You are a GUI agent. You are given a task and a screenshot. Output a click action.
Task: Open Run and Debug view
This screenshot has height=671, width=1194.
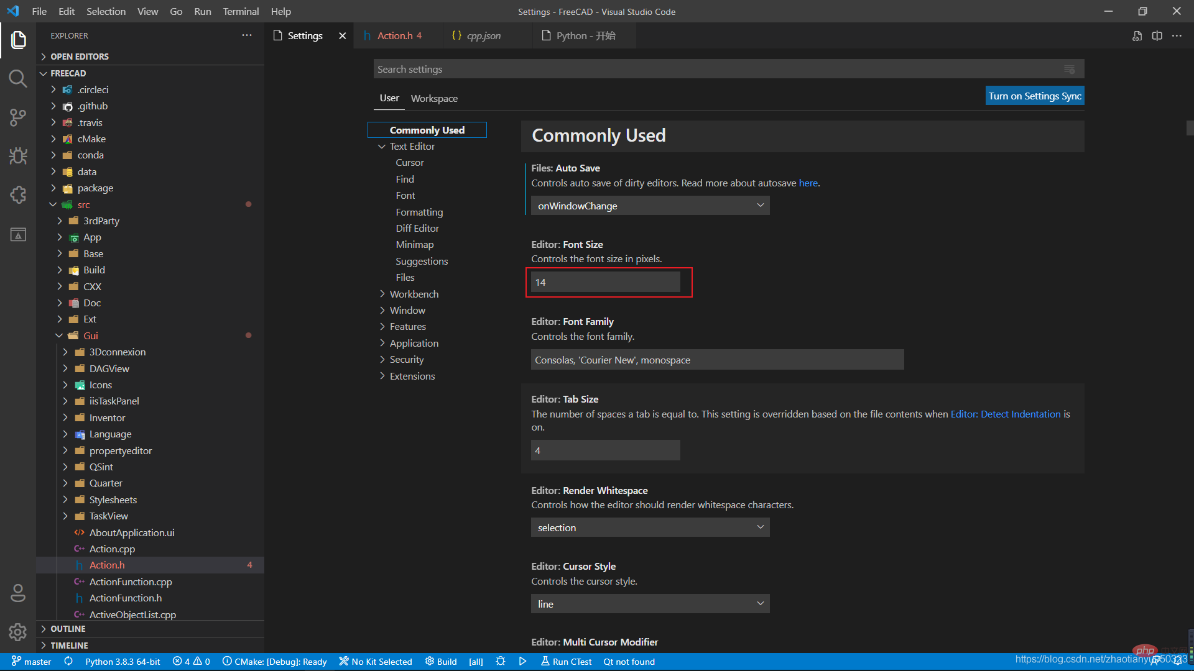coord(18,155)
